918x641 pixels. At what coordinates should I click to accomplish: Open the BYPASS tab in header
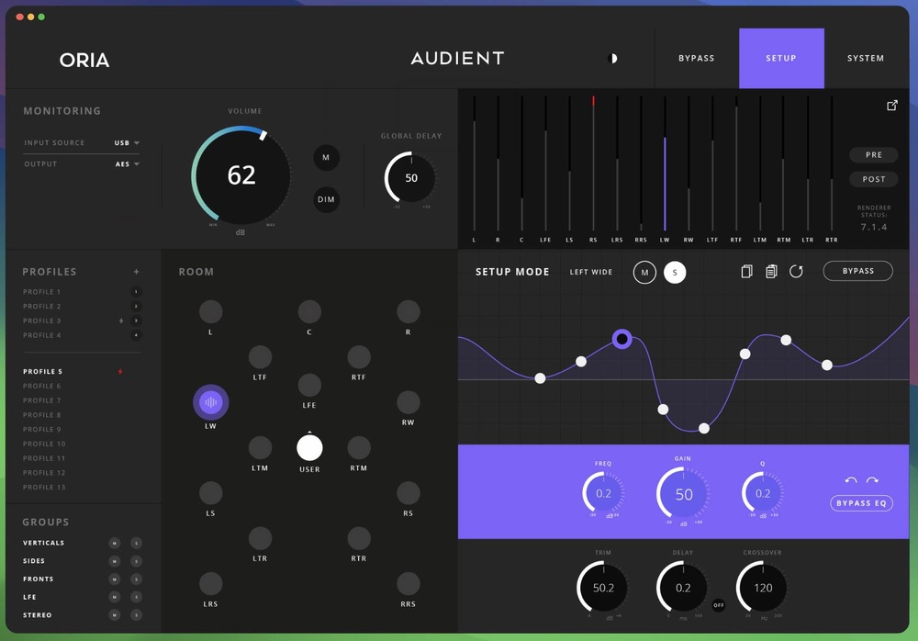(x=696, y=58)
